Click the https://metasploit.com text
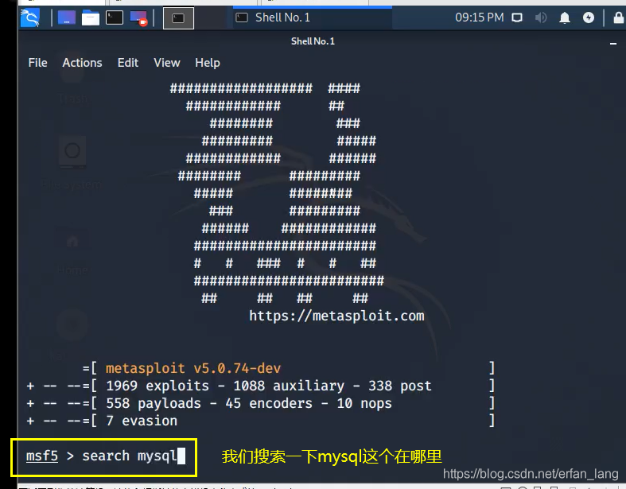The height and width of the screenshot is (489, 626). click(336, 316)
